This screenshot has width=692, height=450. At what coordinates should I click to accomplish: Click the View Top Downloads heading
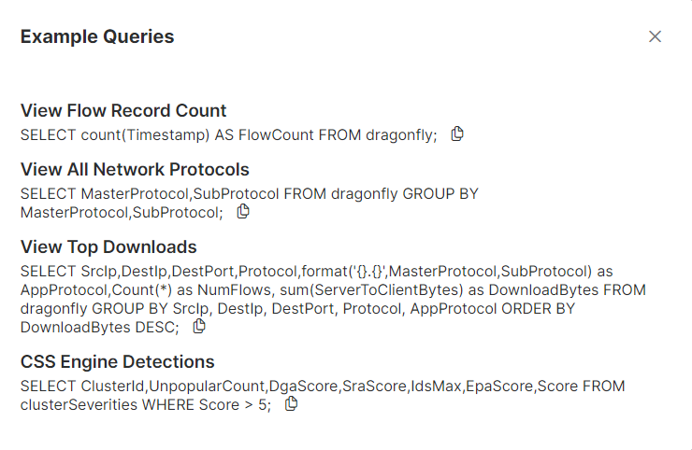[108, 246]
